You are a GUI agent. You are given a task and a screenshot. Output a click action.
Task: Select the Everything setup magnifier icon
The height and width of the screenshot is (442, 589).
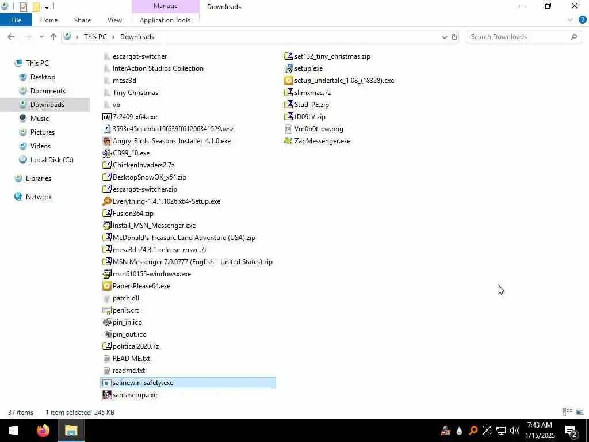click(x=106, y=201)
